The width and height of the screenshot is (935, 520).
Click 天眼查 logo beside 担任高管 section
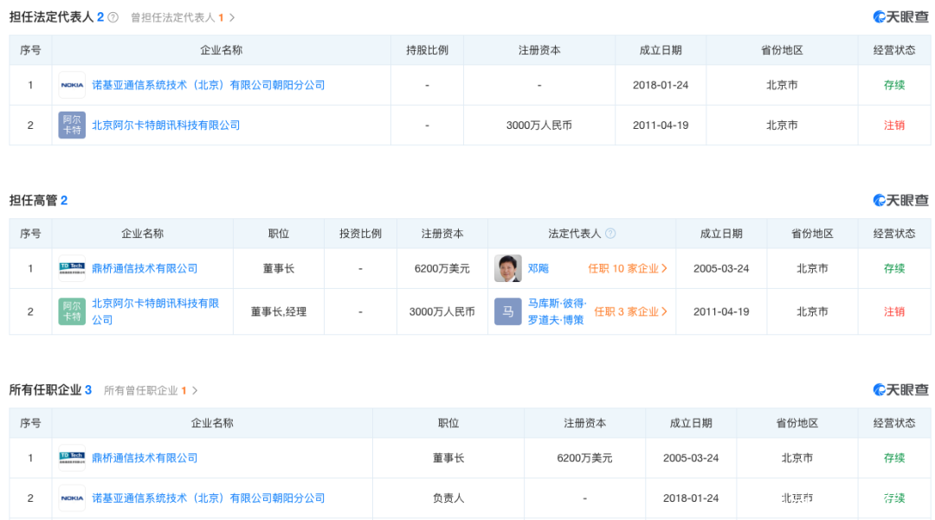click(x=900, y=200)
